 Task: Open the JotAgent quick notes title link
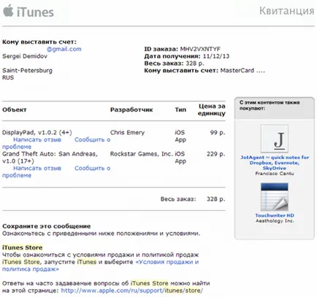tap(275, 163)
